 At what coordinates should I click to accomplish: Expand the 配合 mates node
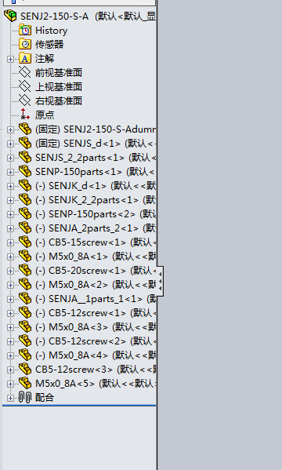point(10,398)
